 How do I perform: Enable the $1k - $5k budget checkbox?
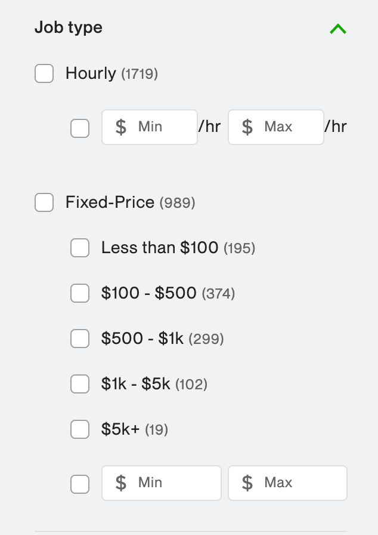[x=80, y=384]
